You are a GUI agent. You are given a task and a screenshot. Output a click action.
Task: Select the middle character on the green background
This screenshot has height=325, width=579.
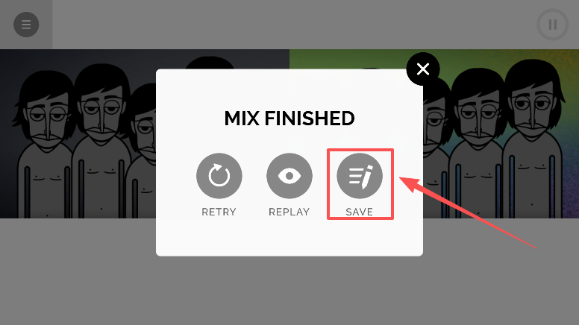476,144
